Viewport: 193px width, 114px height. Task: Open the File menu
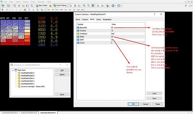(5, 2)
